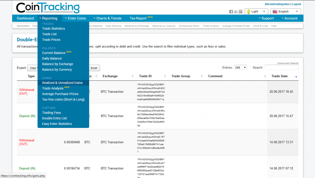
Task: Expand the Support menu
Action: pyautogui.click(x=266, y=18)
